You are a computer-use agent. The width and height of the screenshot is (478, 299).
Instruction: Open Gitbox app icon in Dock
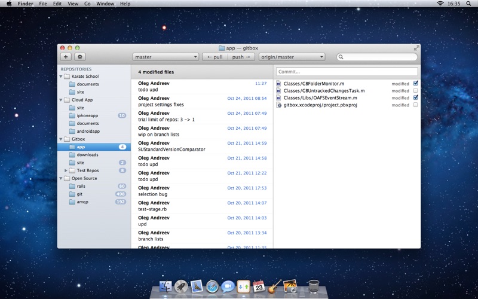(x=244, y=286)
